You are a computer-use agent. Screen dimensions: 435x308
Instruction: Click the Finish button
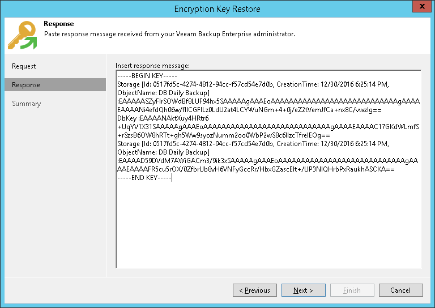click(352, 290)
